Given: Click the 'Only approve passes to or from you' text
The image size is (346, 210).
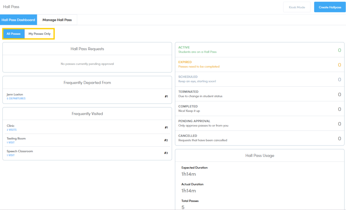Looking at the screenshot, I should pos(203,126).
